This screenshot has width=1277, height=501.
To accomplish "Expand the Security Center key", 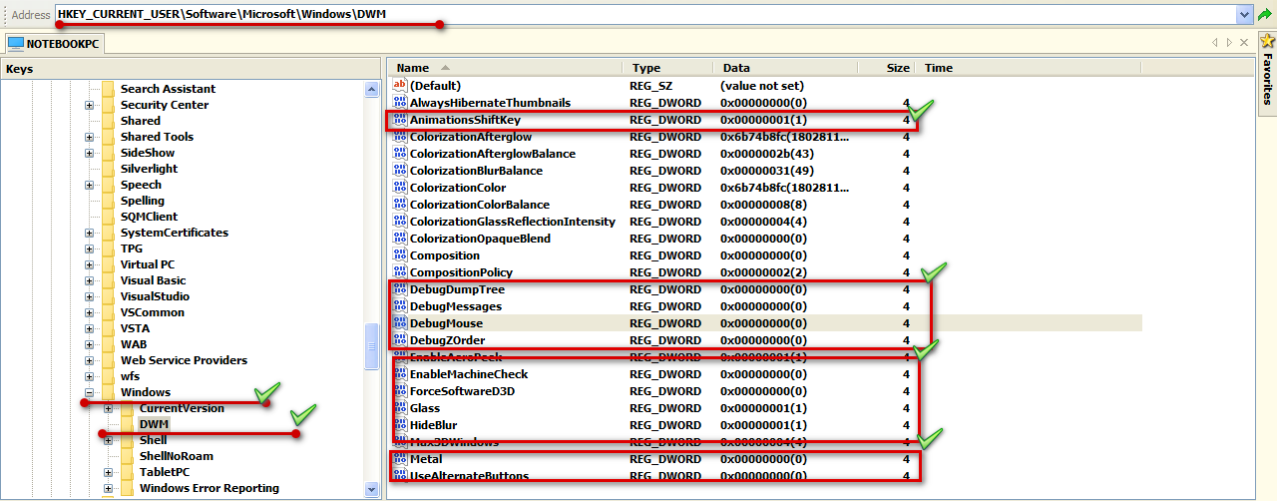I will pos(90,105).
